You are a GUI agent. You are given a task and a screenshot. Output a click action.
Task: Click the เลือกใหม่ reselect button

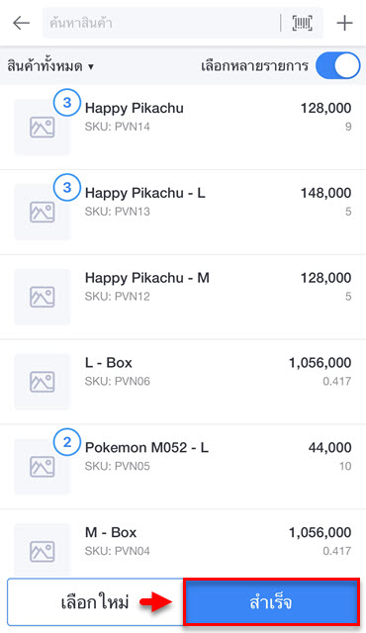coord(95,602)
